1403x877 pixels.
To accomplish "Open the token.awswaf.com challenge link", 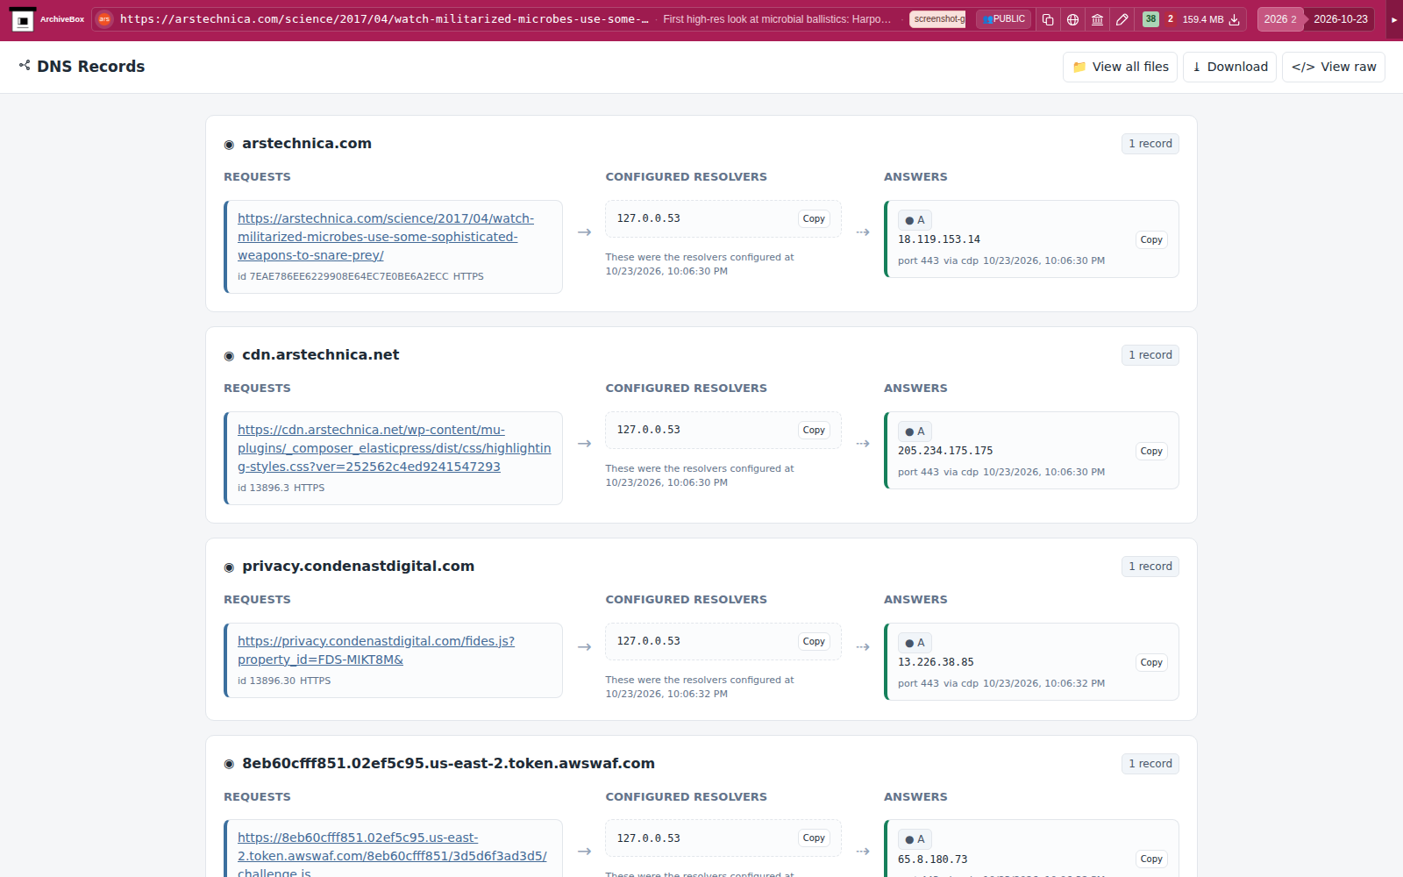I will click(x=392, y=855).
